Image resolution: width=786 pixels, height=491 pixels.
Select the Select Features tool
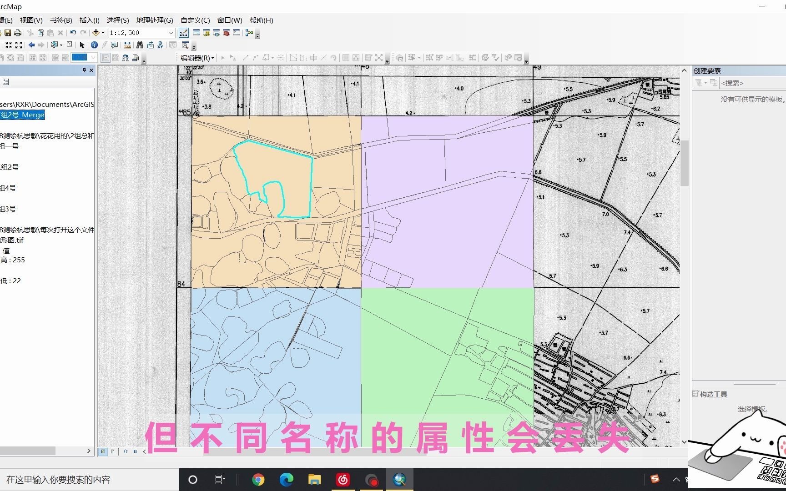click(x=54, y=45)
